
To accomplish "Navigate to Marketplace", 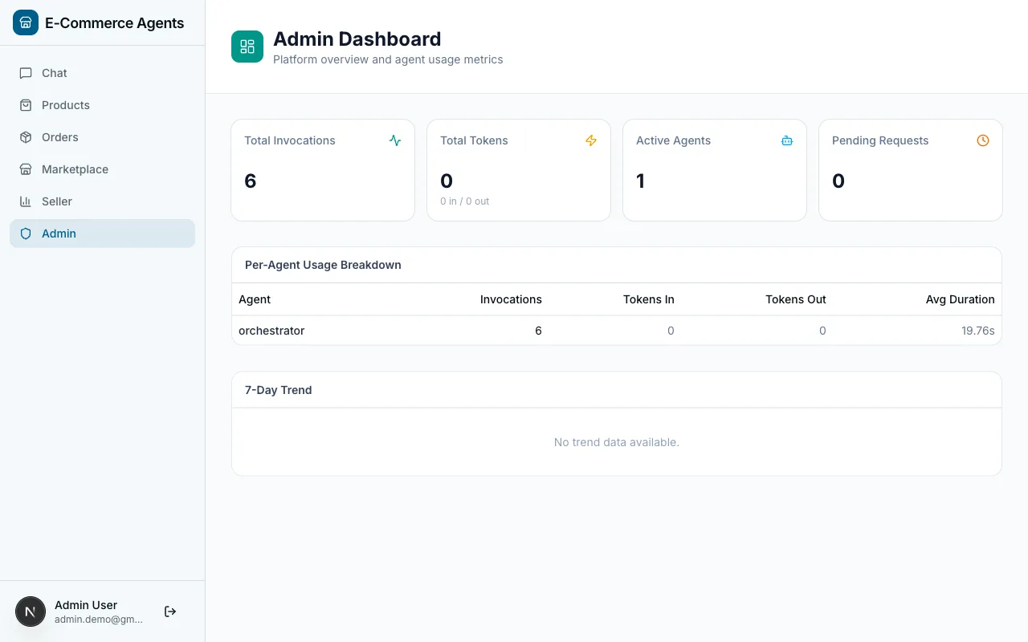I will point(102,169).
